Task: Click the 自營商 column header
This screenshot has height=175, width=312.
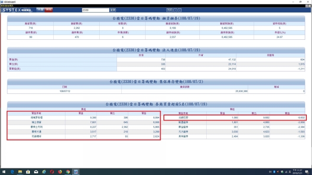Action: (270, 55)
